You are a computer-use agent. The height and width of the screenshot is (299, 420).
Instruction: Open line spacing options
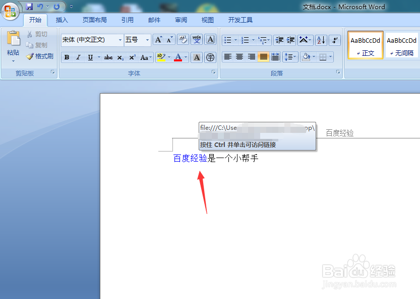(x=290, y=57)
